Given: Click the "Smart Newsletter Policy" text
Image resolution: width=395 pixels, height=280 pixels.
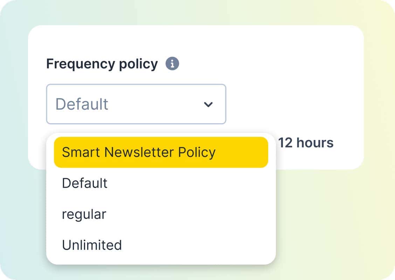Looking at the screenshot, I should (x=139, y=152).
